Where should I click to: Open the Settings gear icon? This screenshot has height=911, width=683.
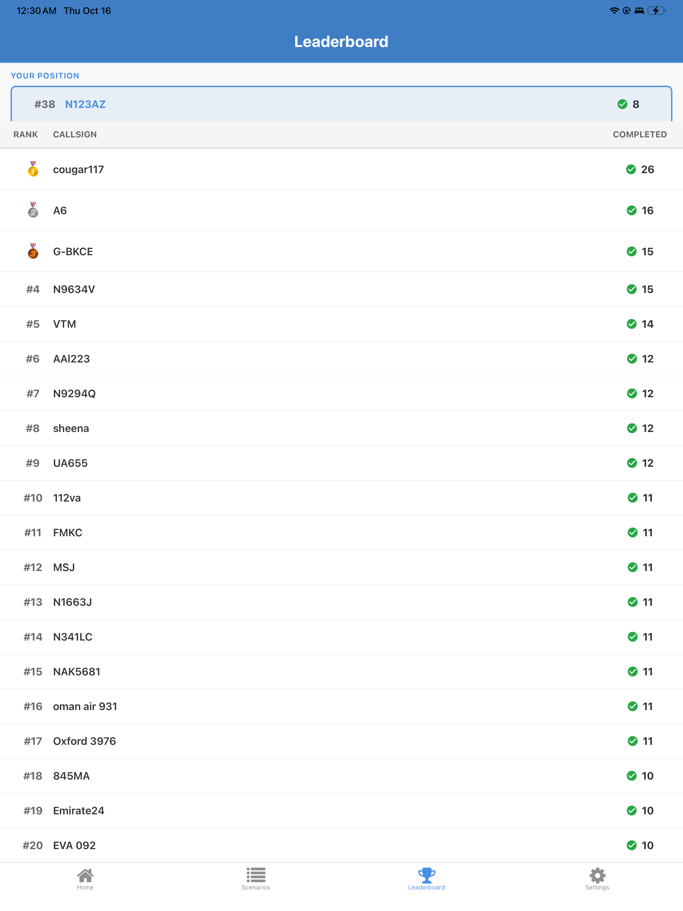[597, 875]
